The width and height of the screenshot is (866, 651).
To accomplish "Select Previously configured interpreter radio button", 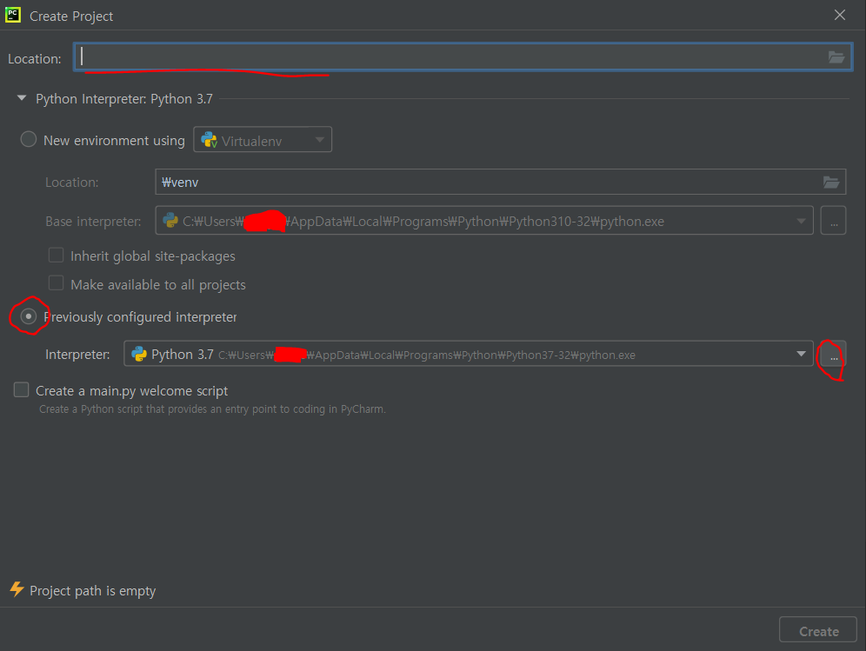I will point(28,316).
